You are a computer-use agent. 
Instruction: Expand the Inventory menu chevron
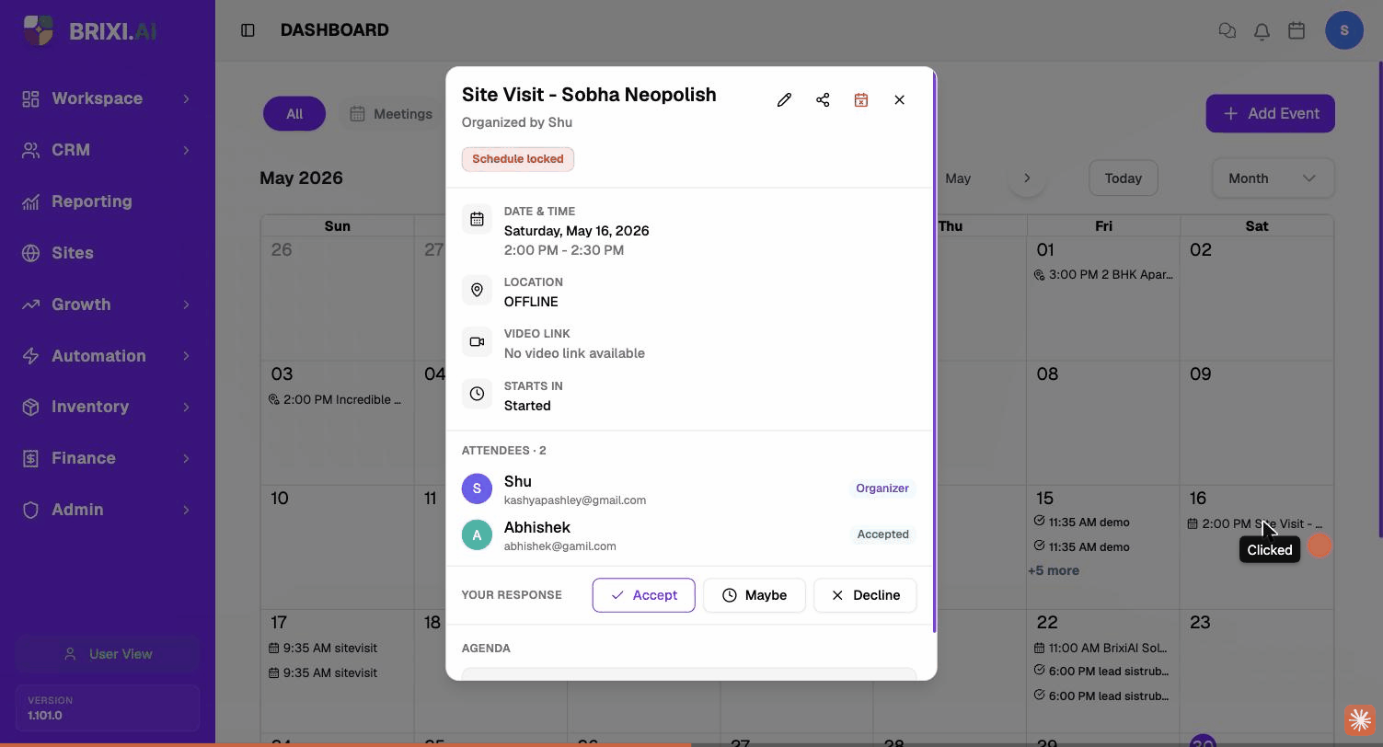click(186, 407)
